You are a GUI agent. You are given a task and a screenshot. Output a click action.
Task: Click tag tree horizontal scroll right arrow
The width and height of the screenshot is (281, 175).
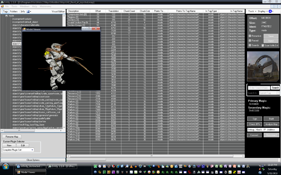pyautogui.click(x=61, y=130)
